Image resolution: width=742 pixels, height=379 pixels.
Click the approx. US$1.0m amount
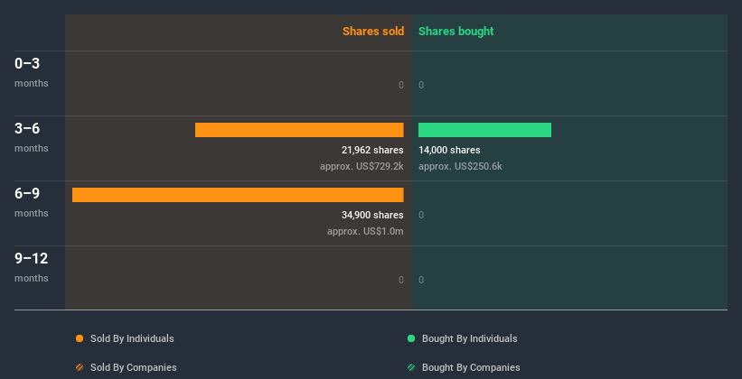point(365,232)
